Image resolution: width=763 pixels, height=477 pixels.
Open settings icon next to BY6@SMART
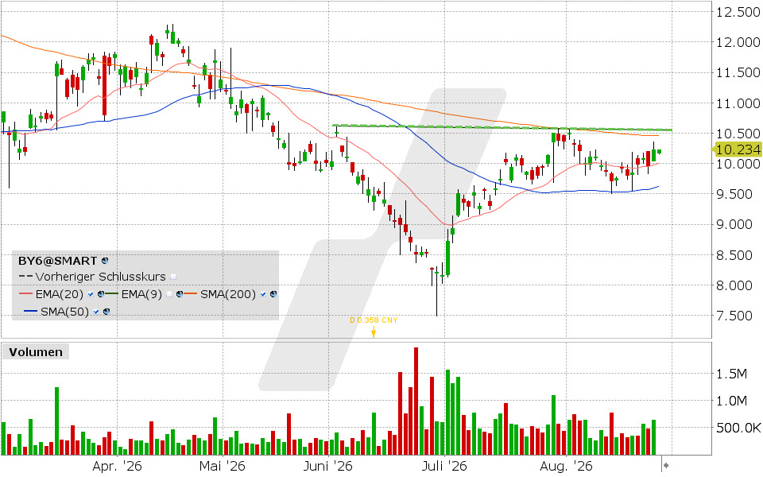click(105, 261)
